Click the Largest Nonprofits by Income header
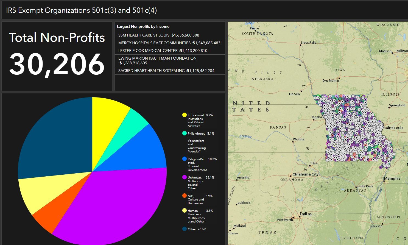 [x=143, y=26]
